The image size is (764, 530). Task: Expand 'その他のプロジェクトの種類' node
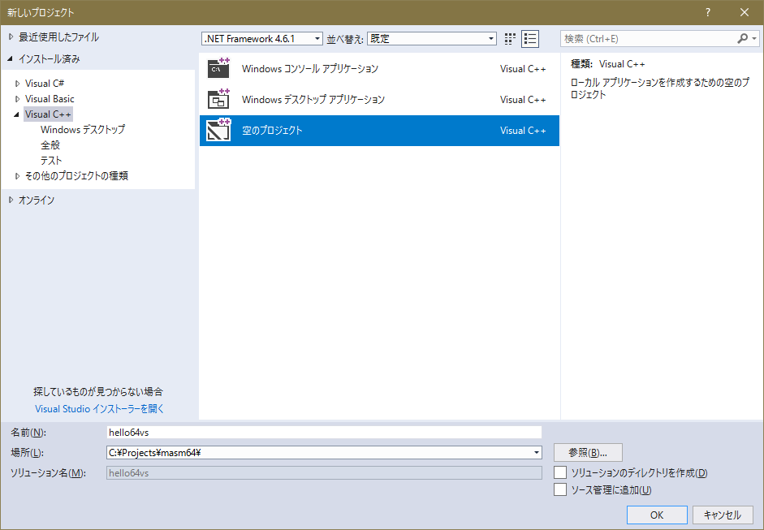tap(18, 176)
